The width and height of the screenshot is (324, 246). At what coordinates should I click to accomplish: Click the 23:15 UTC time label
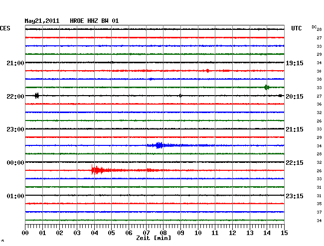pyautogui.click(x=295, y=196)
